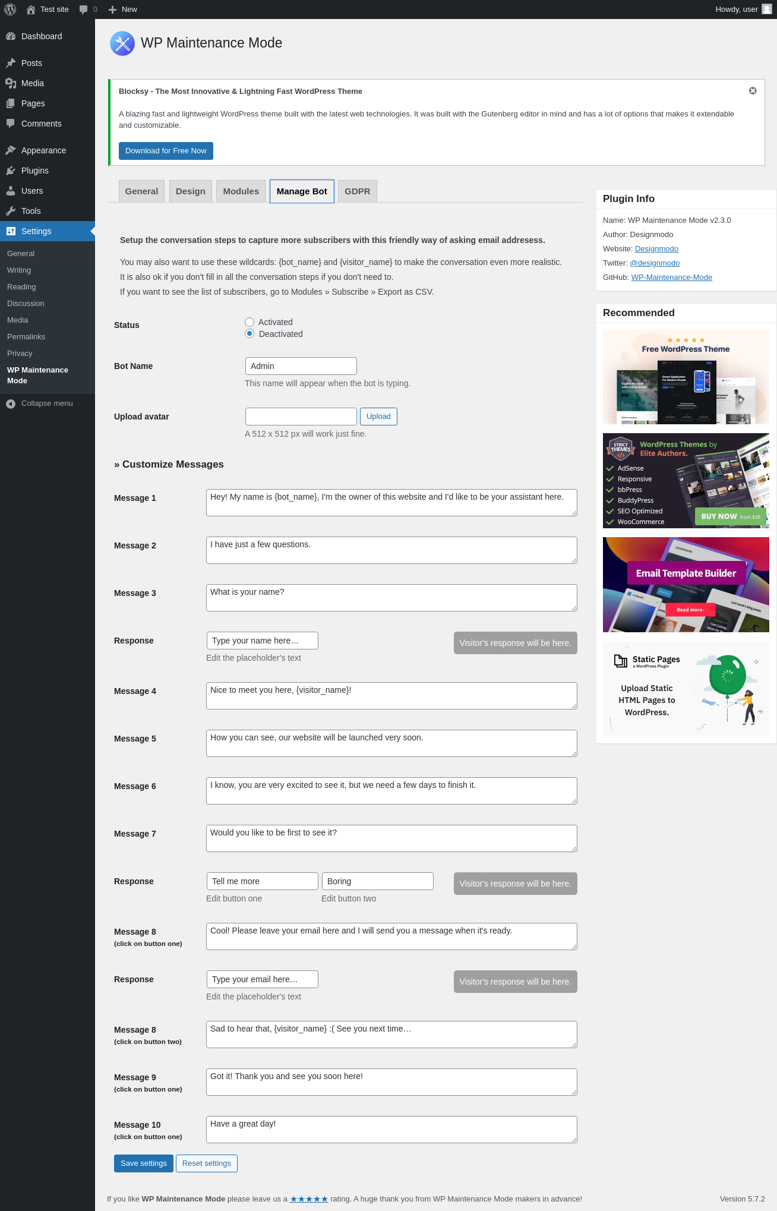This screenshot has width=777, height=1211.
Task: Switch to the GDPR tab
Action: (358, 191)
